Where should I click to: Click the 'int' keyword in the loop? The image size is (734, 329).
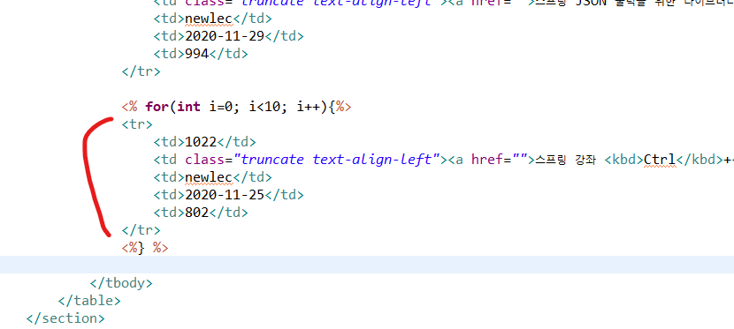click(x=188, y=107)
